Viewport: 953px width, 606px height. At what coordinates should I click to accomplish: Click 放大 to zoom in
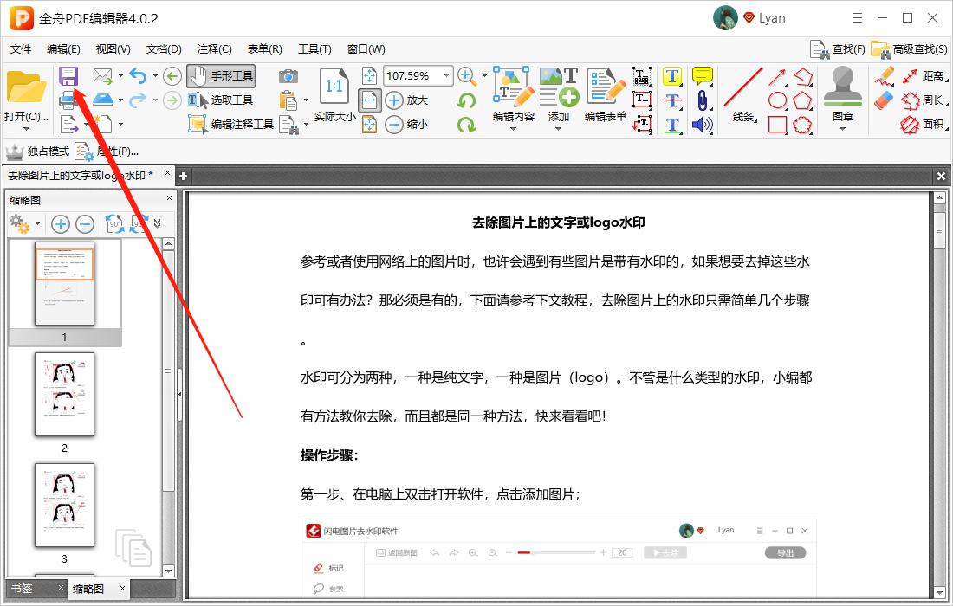click(x=405, y=100)
